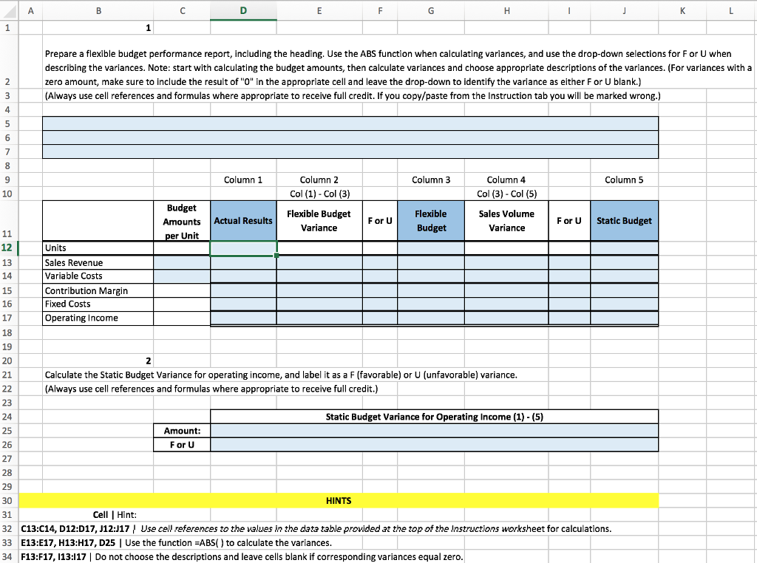Select Sales Volume Variance cell for Contribution Margin
Viewport: 757px width, 563px height.
(506, 290)
